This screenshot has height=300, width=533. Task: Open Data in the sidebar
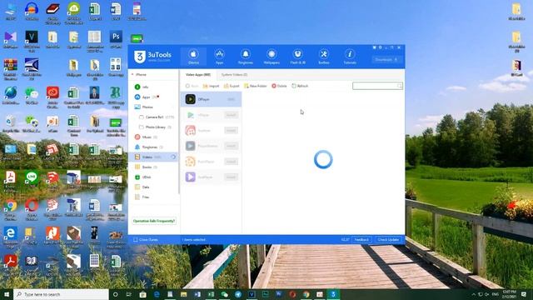[142, 187]
